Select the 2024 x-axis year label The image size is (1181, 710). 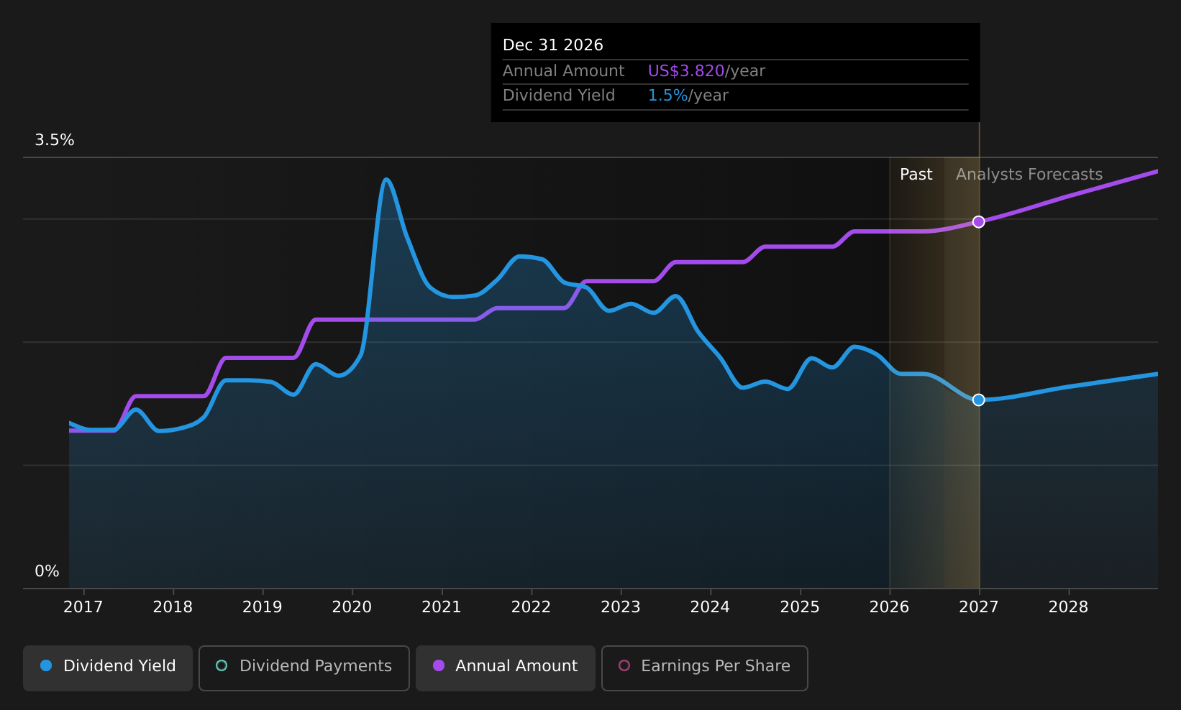coord(710,607)
